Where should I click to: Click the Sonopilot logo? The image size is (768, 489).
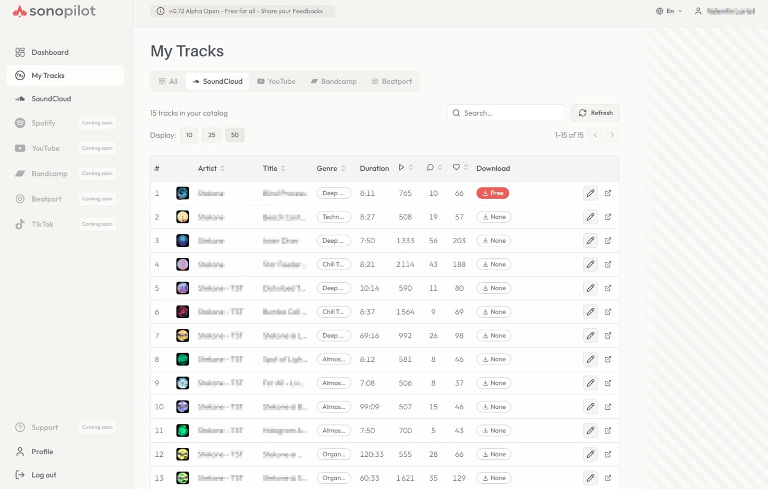pyautogui.click(x=54, y=10)
